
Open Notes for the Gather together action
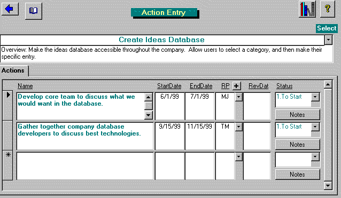tap(298, 145)
